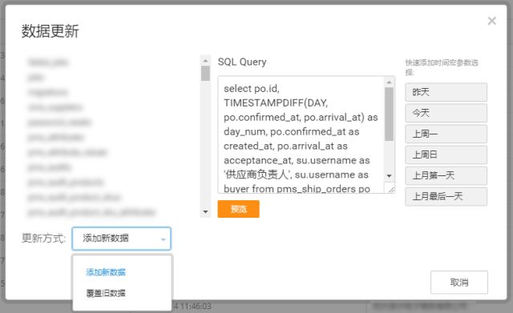This screenshot has width=513, height=313.
Task: Click the table list's scroll-down arrow
Action: pyautogui.click(x=205, y=211)
